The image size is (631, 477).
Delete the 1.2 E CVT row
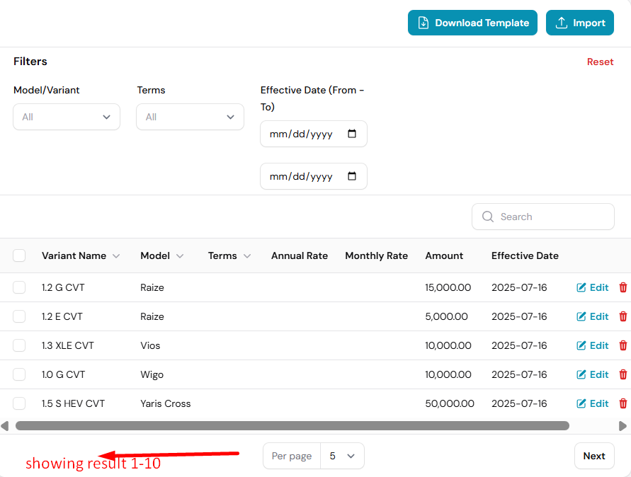pos(623,316)
